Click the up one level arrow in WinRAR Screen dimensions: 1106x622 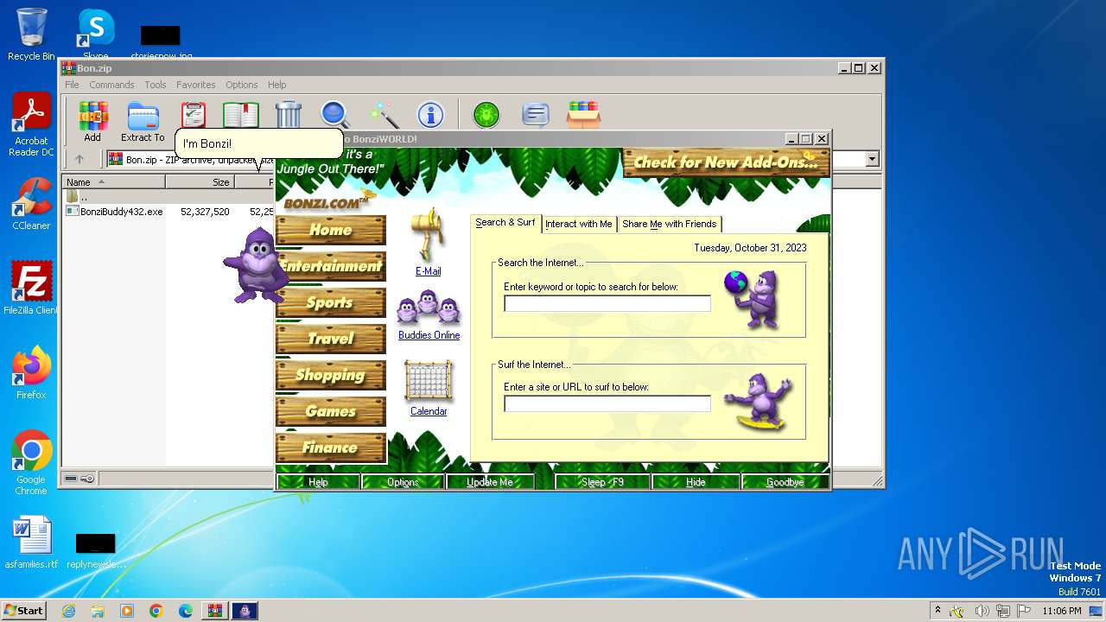(x=79, y=159)
